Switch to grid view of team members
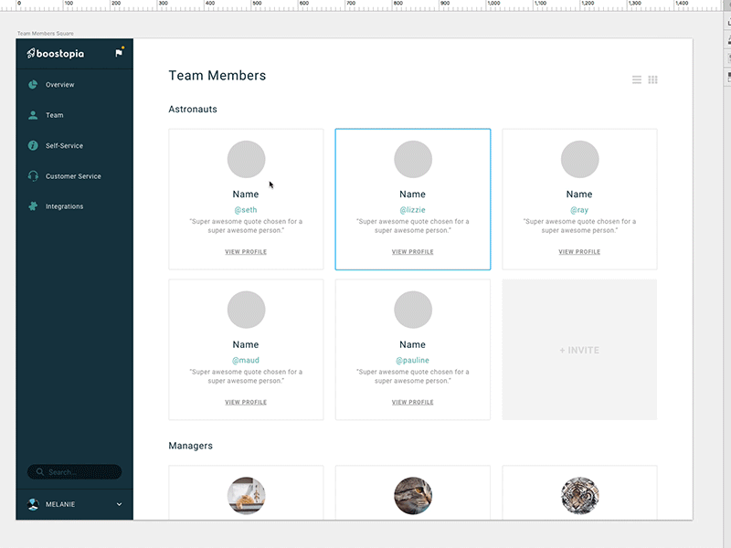This screenshot has width=731, height=548. [652, 79]
